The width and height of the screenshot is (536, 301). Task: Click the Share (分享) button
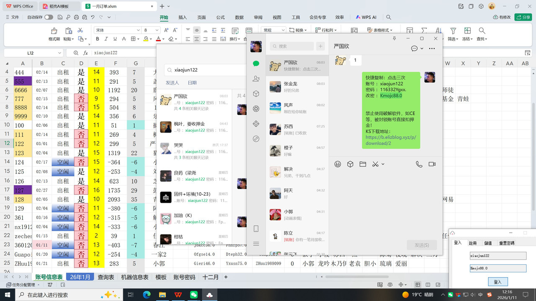523,17
